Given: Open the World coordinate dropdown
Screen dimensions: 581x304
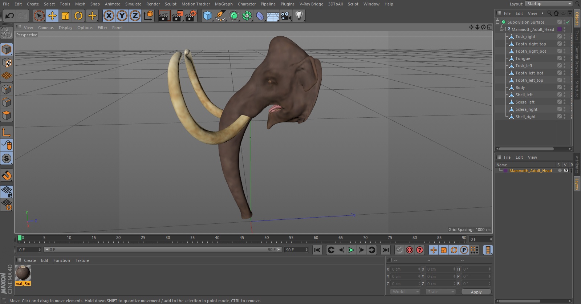Looking at the screenshot, I should pos(405,292).
